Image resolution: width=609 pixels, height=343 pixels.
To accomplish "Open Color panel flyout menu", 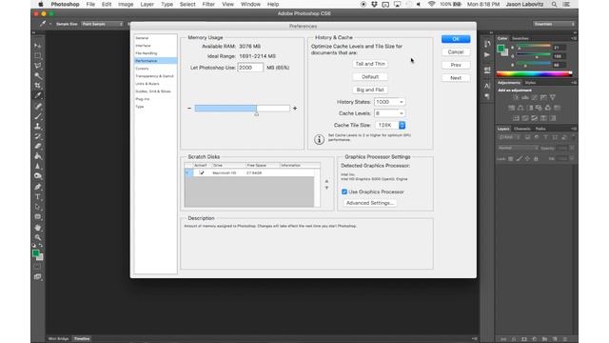I will (x=573, y=38).
